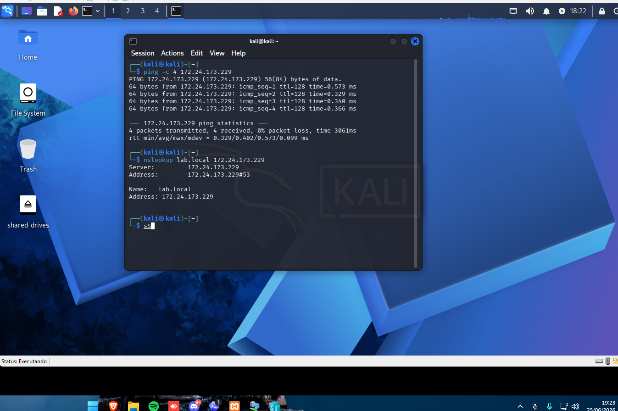Click the terminal window menu icon in titlebar
618x411 pixels.
click(x=133, y=41)
